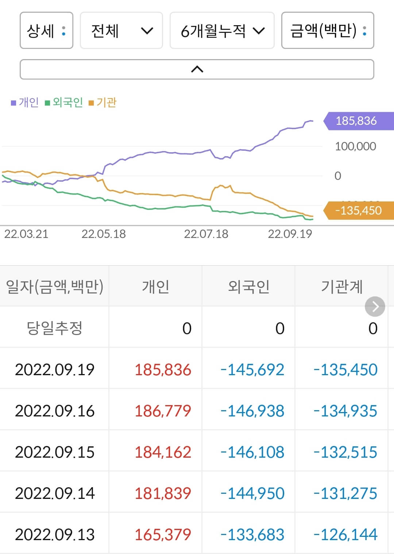Click the 당일추정 estimate row
Image resolution: width=394 pixels, height=554 pixels.
pos(55,328)
